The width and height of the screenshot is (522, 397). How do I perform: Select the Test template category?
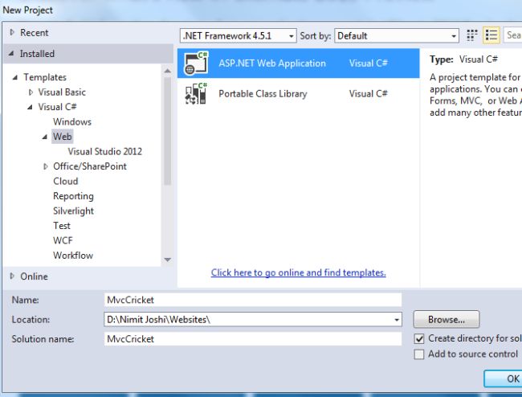point(62,226)
